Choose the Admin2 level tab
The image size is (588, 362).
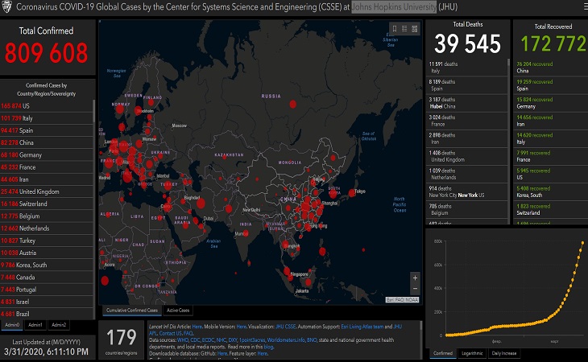click(59, 325)
